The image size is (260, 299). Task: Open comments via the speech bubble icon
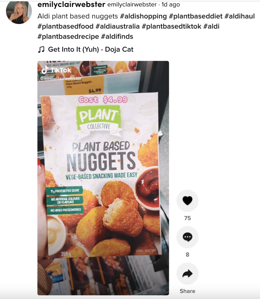pyautogui.click(x=187, y=237)
